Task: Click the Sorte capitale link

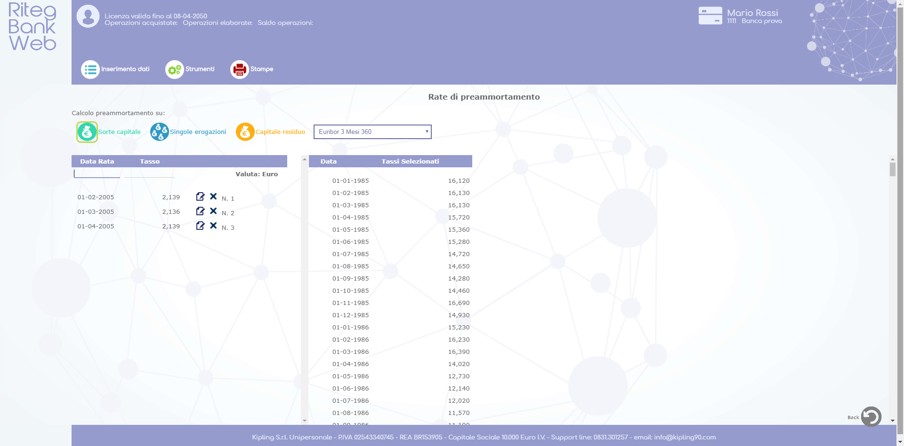Action: click(119, 132)
